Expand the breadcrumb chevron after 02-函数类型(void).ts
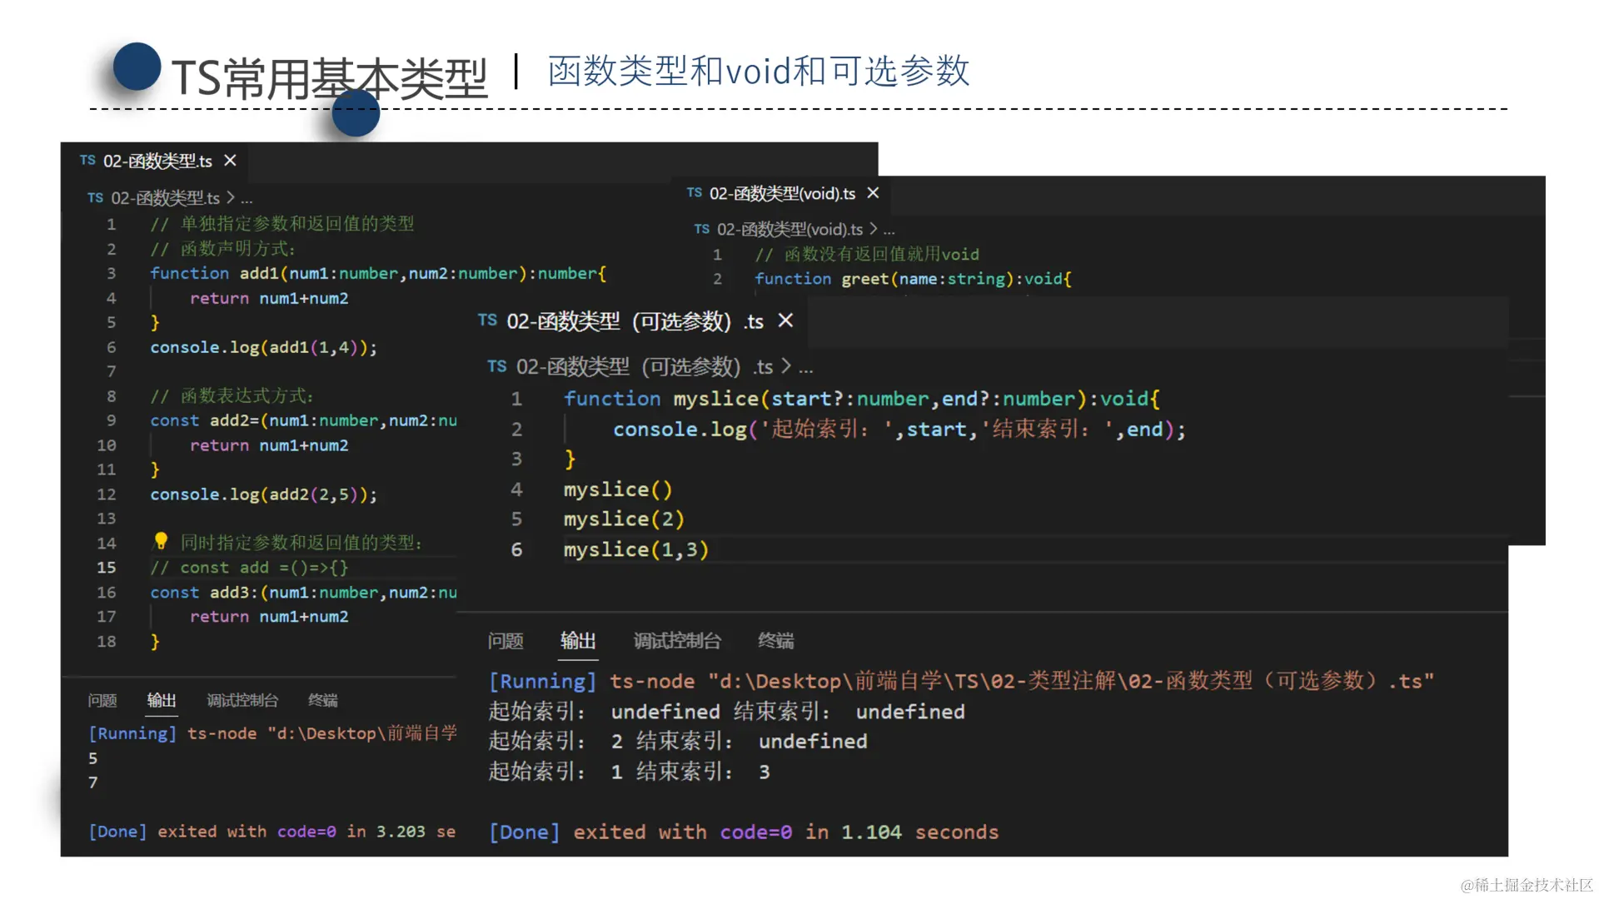Screen dimensions: 1599x899 (874, 229)
